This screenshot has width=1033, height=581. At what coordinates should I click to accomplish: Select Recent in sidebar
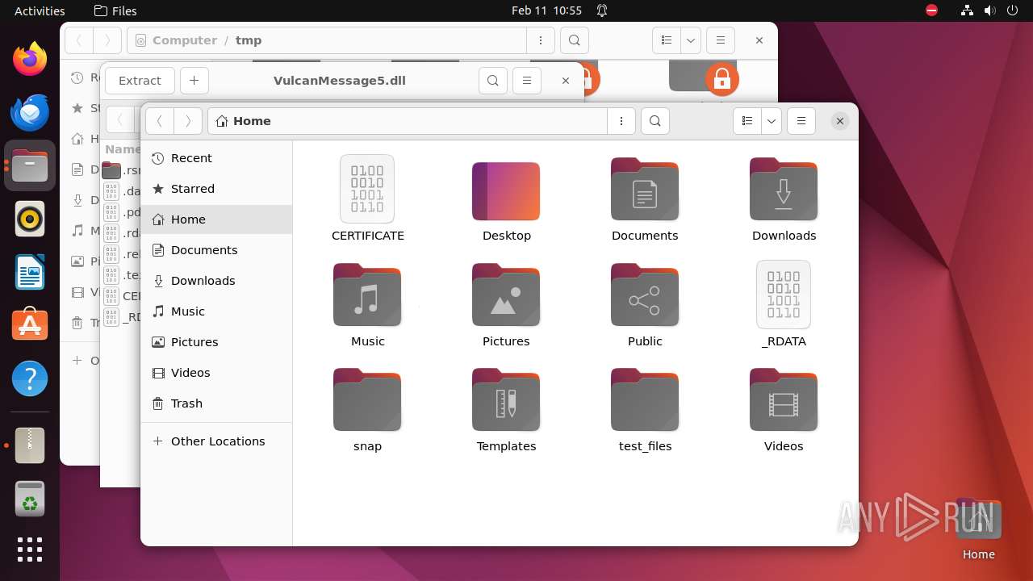click(x=216, y=158)
